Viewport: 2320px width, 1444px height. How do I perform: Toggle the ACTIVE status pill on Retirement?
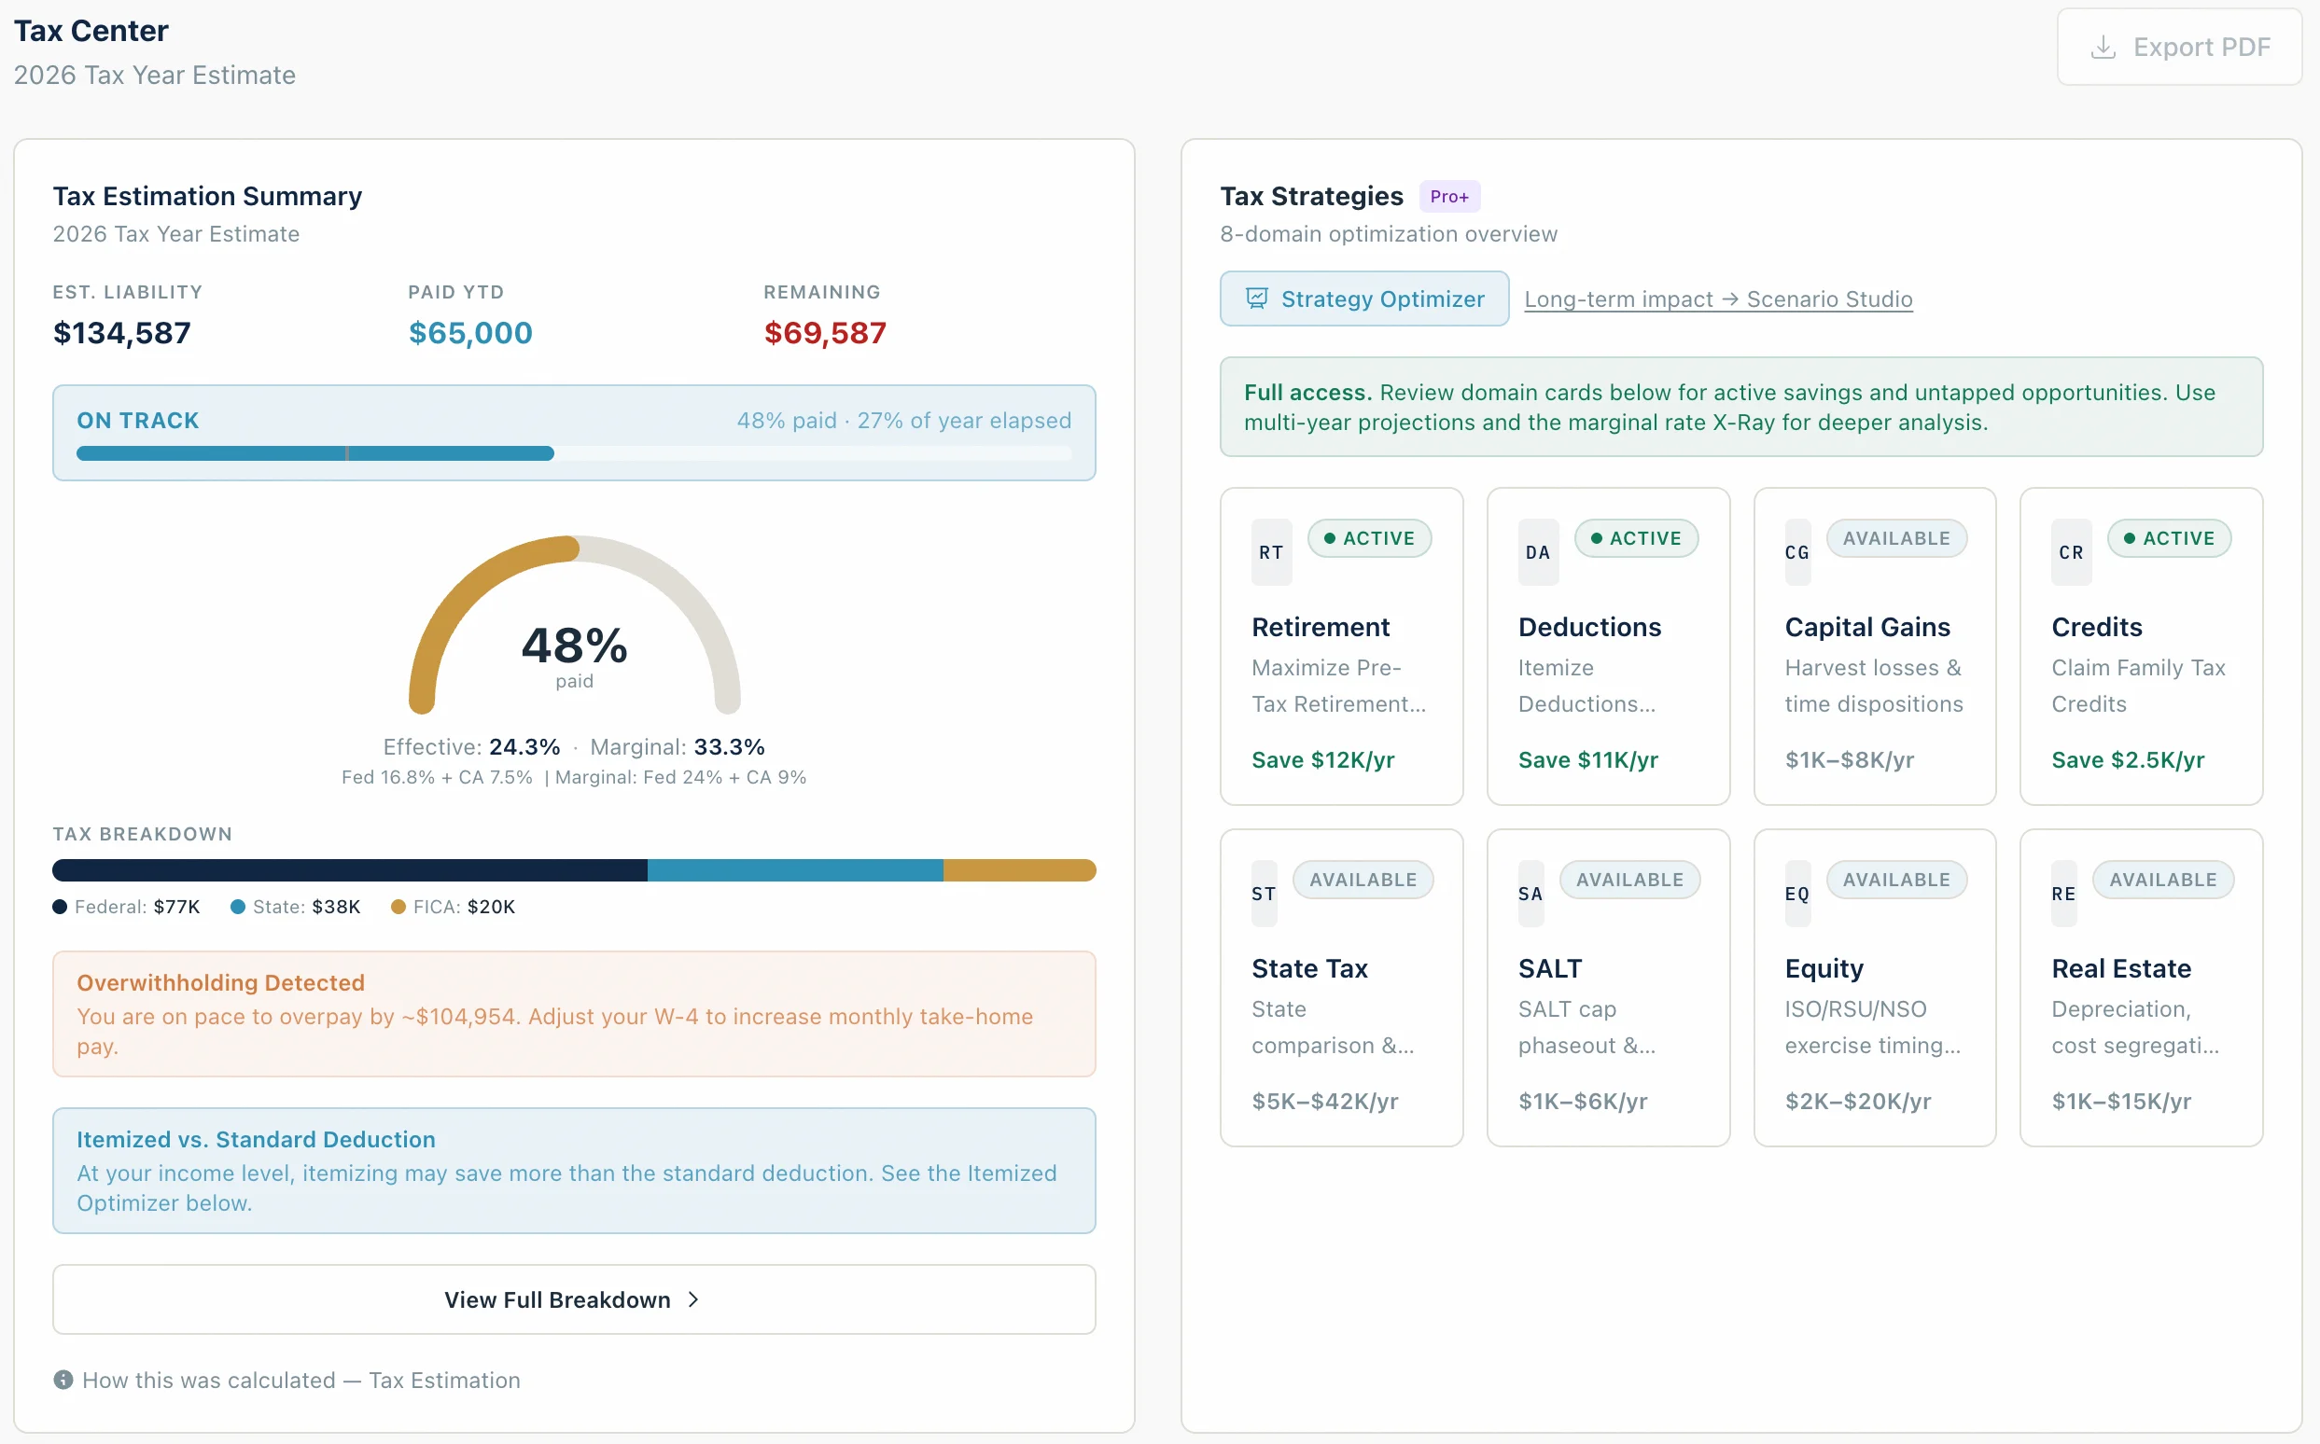point(1369,537)
